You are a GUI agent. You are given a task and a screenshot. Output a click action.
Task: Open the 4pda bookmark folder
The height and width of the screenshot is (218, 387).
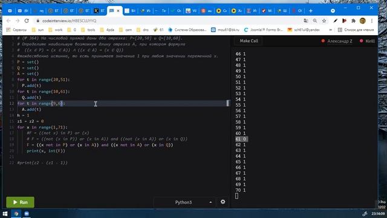(x=108, y=30)
